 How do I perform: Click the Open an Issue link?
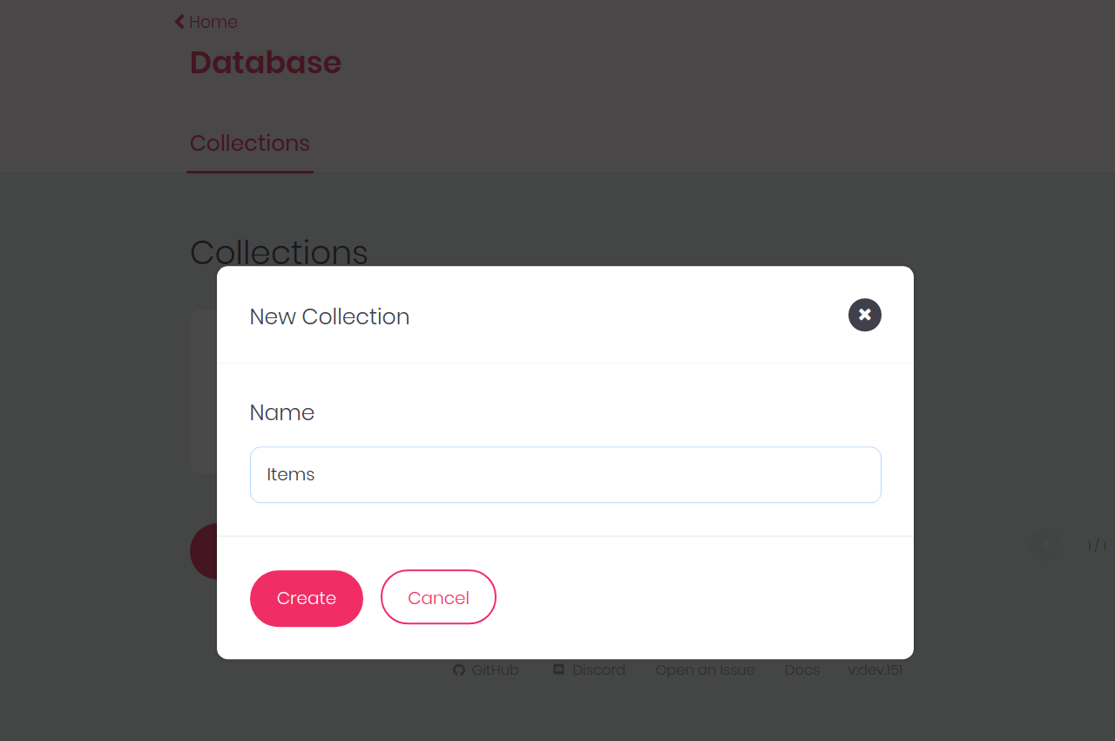coord(705,670)
